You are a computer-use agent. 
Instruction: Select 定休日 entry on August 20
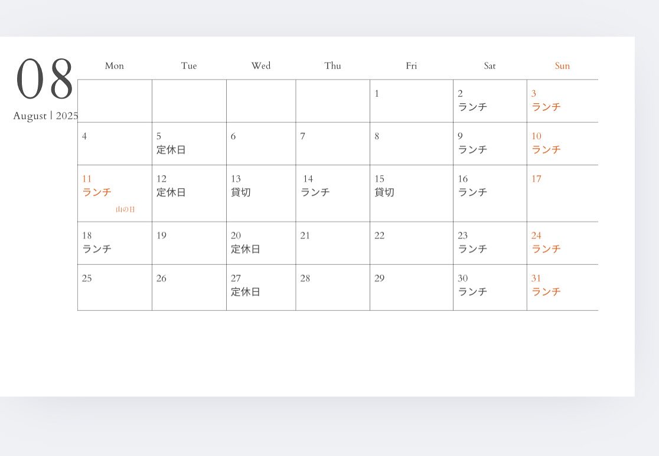tap(246, 249)
